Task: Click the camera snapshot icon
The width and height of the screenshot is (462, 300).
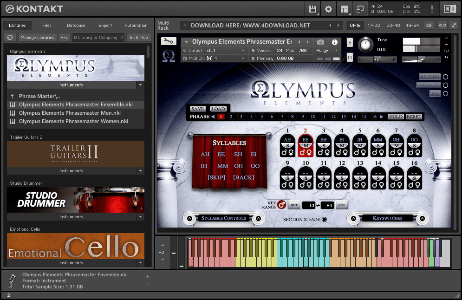Action: (x=320, y=42)
